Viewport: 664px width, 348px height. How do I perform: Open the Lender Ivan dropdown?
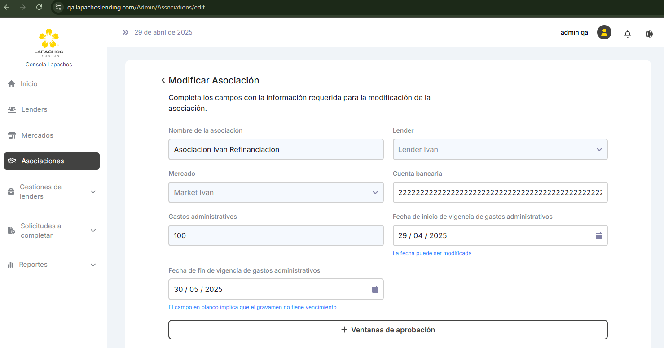(x=500, y=149)
